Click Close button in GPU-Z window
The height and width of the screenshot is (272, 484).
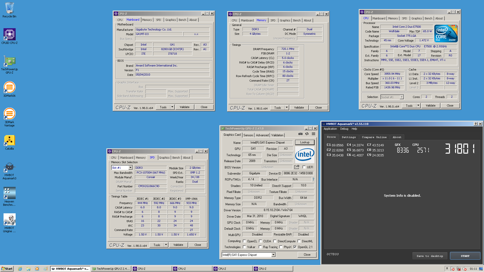pos(307,255)
